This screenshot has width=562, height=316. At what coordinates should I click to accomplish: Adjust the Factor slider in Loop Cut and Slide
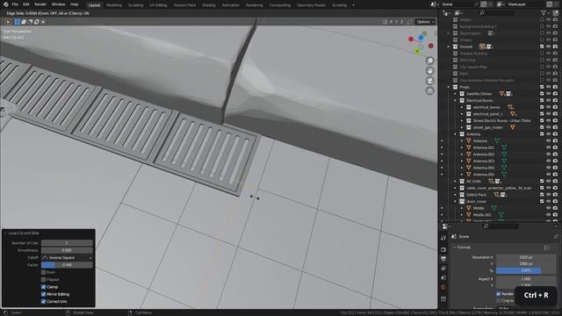coord(67,265)
